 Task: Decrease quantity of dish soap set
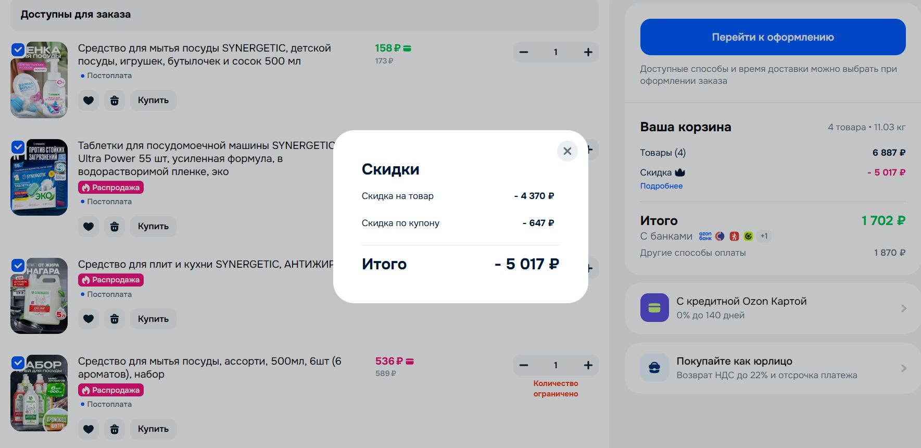524,365
